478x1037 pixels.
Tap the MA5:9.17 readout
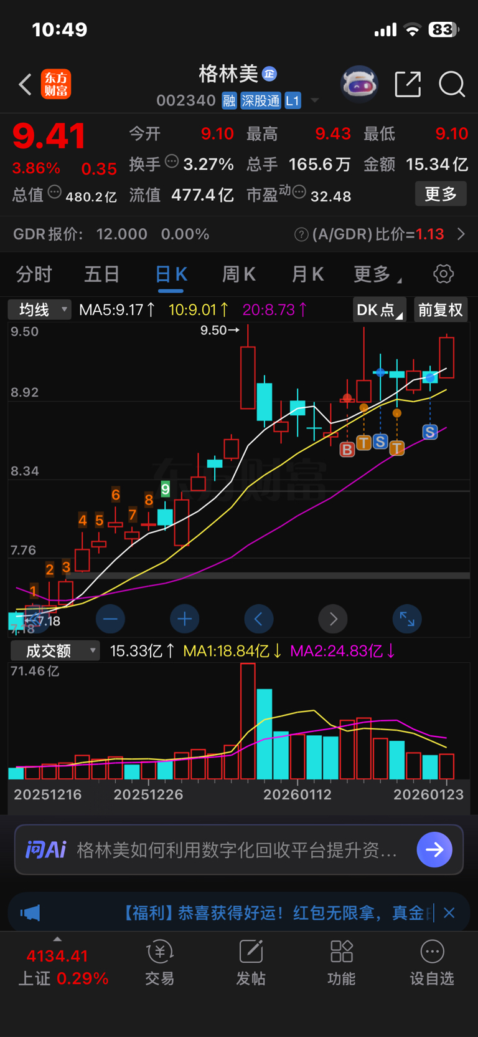(x=116, y=309)
